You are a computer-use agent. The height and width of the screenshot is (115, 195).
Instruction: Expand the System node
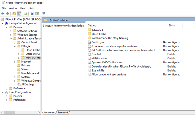[x=15, y=77]
